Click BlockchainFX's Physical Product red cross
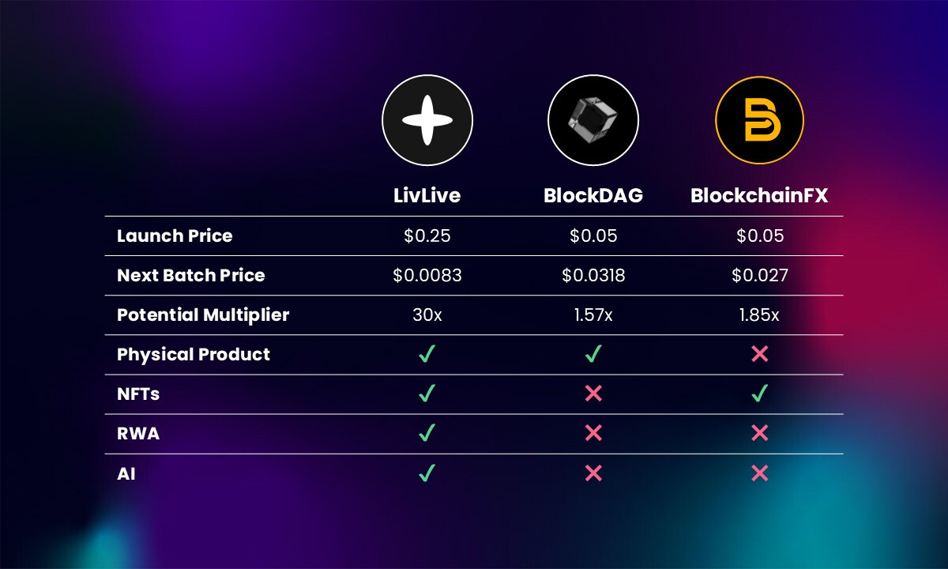948x569 pixels. tap(759, 354)
